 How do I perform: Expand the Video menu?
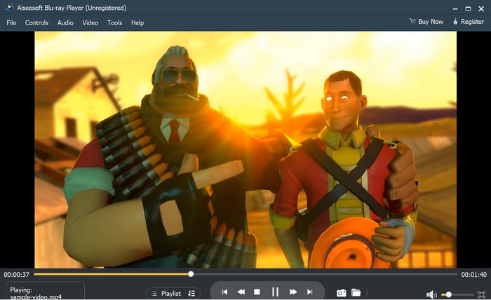click(90, 22)
